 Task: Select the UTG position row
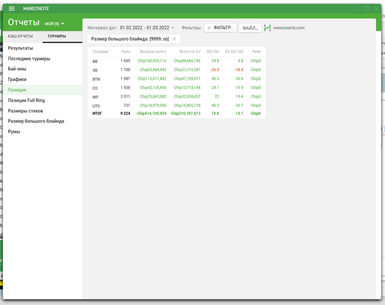pos(177,106)
